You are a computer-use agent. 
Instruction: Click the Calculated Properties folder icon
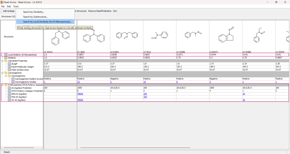tap(6, 61)
